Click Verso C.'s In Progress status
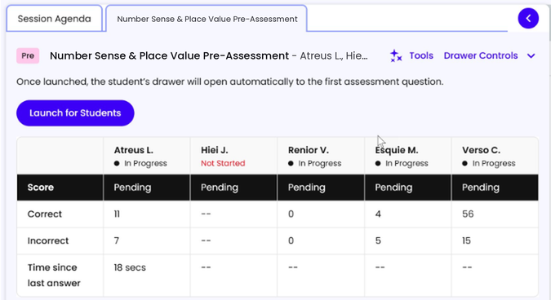This screenshot has height=300, width=551. [x=489, y=163]
